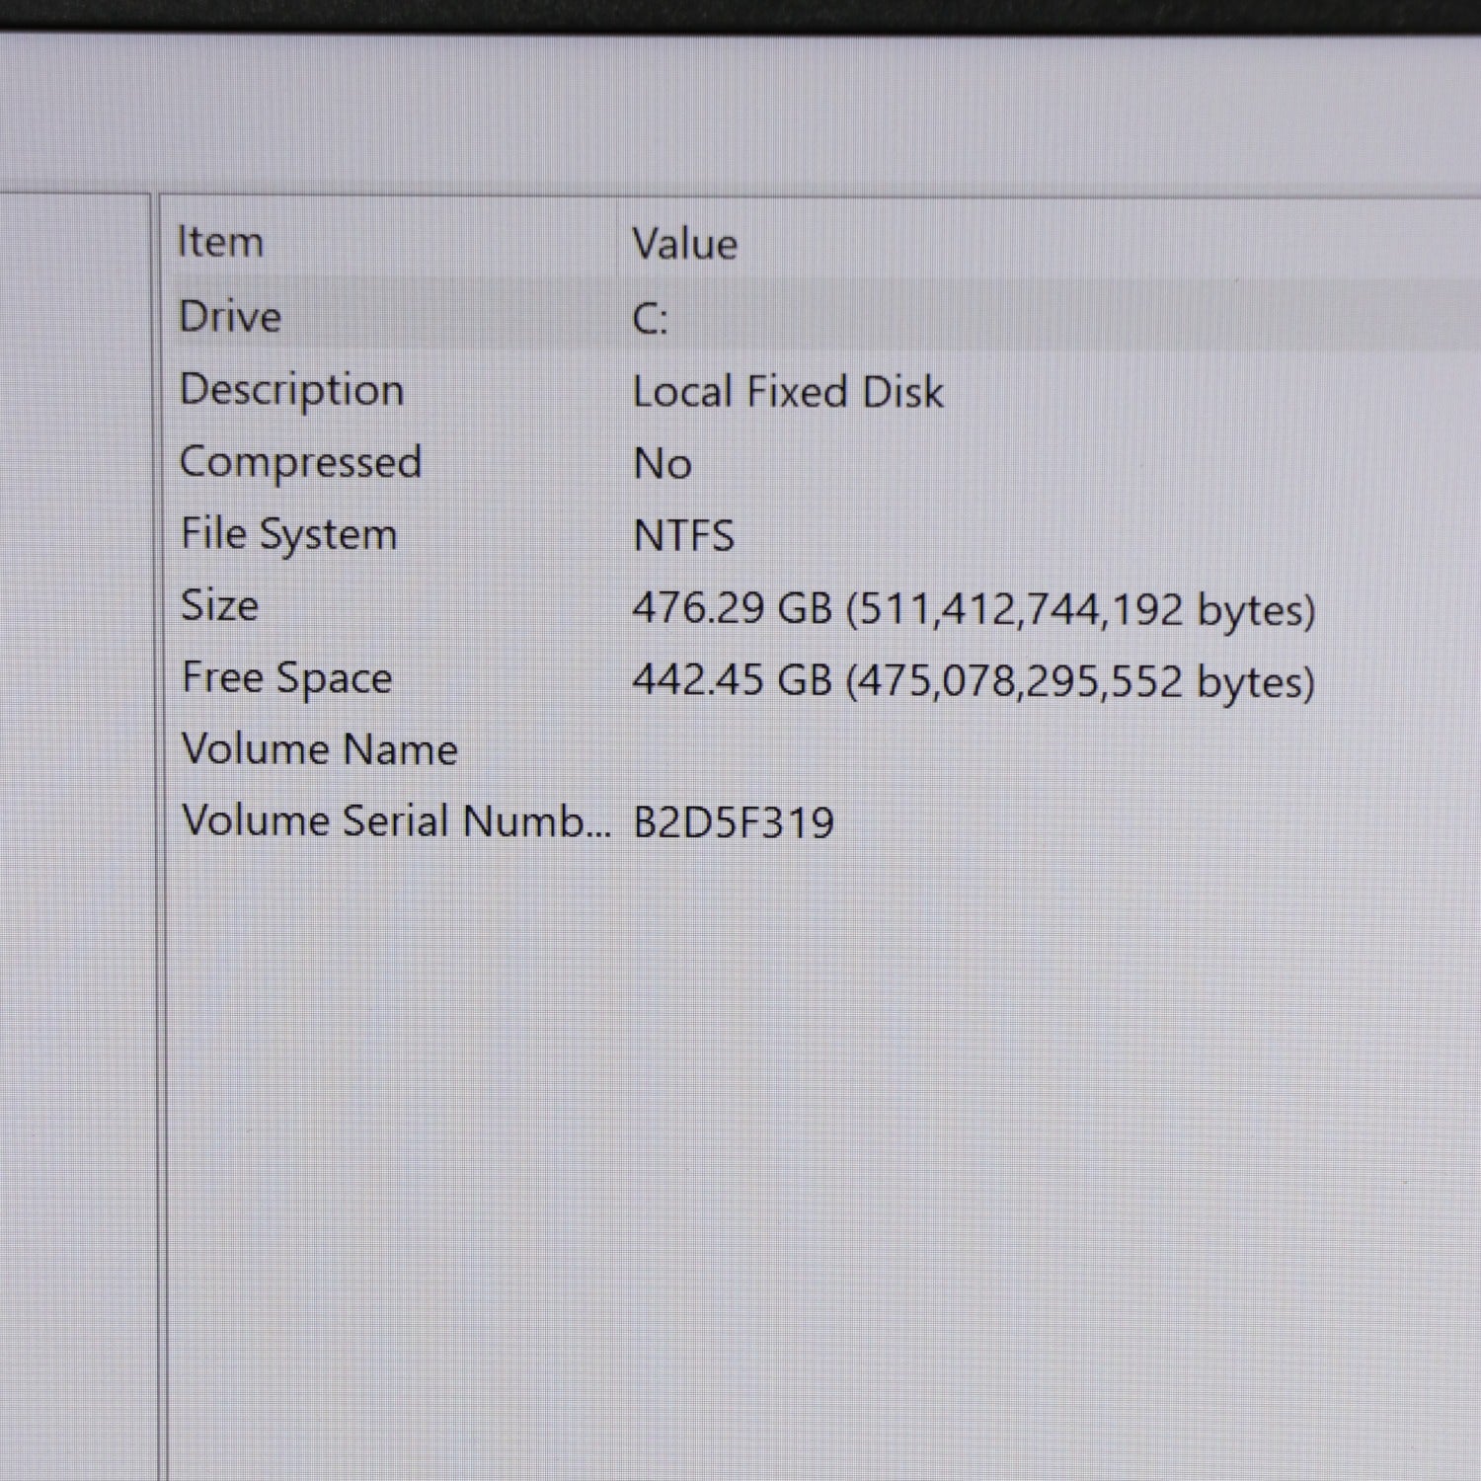Select the Volume Name row label
The height and width of the screenshot is (1481, 1481).
tap(320, 749)
